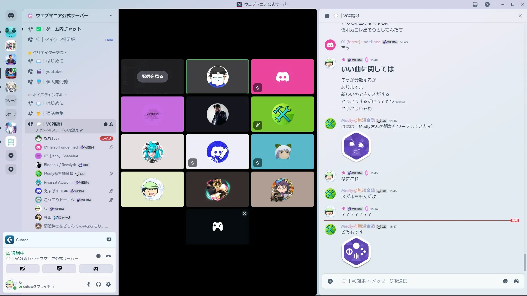Open user settings gear icon
527x296 pixels.
[108, 284]
